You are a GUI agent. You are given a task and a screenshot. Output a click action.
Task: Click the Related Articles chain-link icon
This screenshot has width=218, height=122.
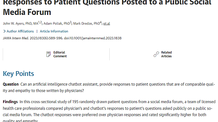point(156,54)
